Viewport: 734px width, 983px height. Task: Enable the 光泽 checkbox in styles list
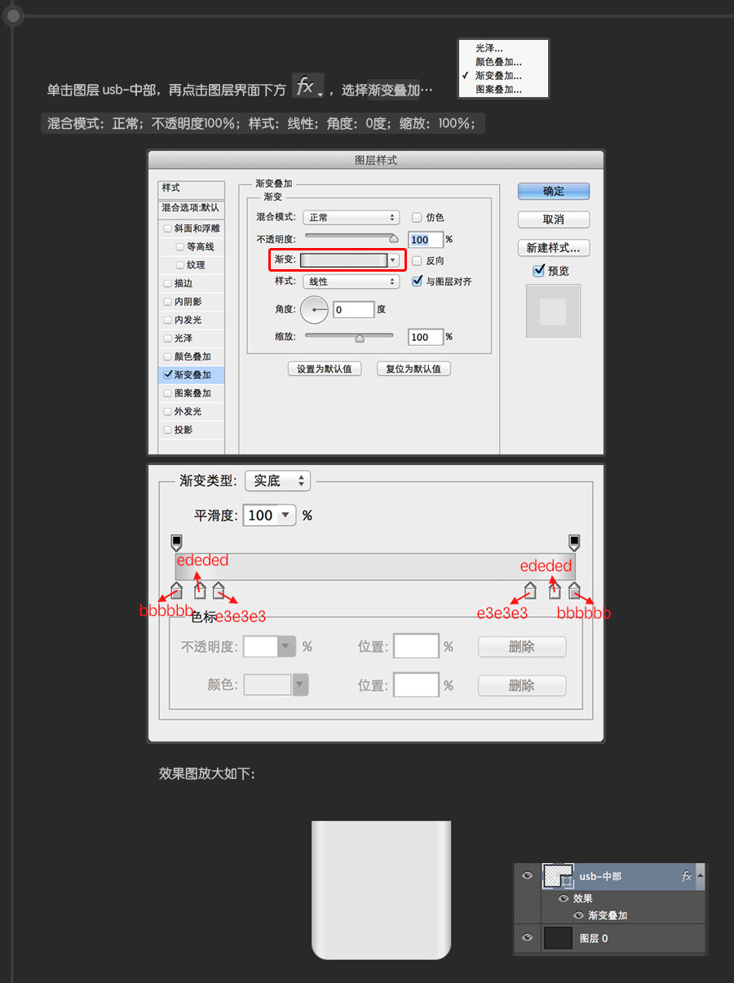[x=168, y=338]
